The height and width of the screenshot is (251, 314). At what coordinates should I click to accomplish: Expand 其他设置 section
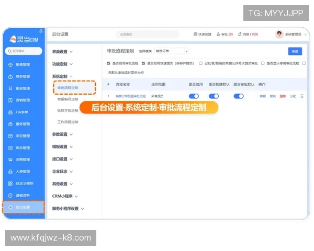(62, 184)
